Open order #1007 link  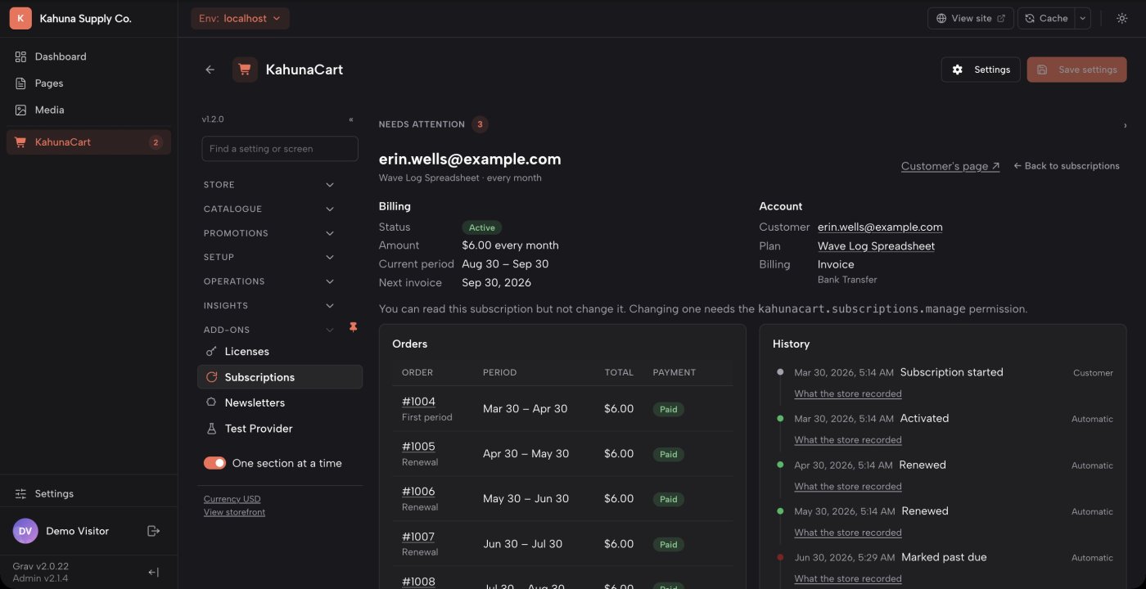click(x=418, y=537)
